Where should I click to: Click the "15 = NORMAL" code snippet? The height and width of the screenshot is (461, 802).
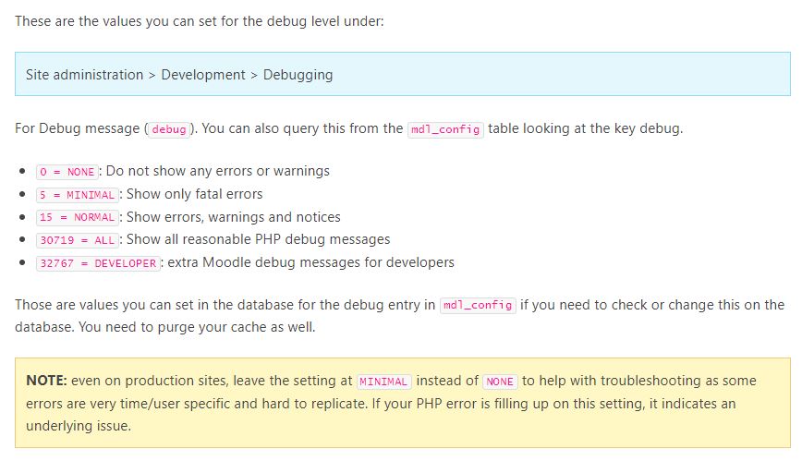pos(77,218)
